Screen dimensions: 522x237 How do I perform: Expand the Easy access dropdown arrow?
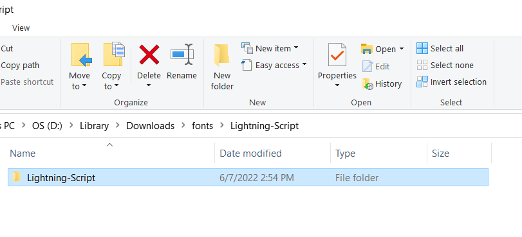point(304,64)
